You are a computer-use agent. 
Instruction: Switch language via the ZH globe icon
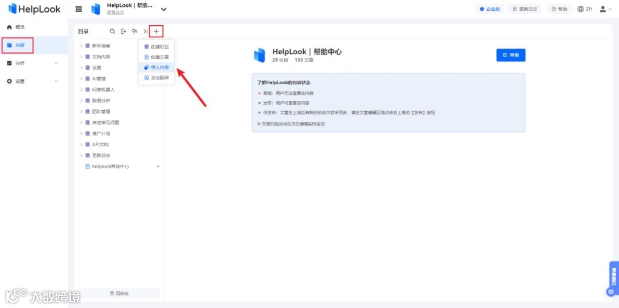(x=585, y=9)
